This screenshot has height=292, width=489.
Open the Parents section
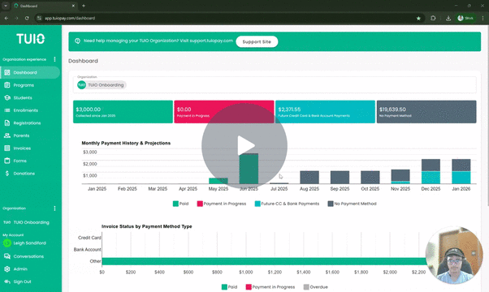(21, 135)
